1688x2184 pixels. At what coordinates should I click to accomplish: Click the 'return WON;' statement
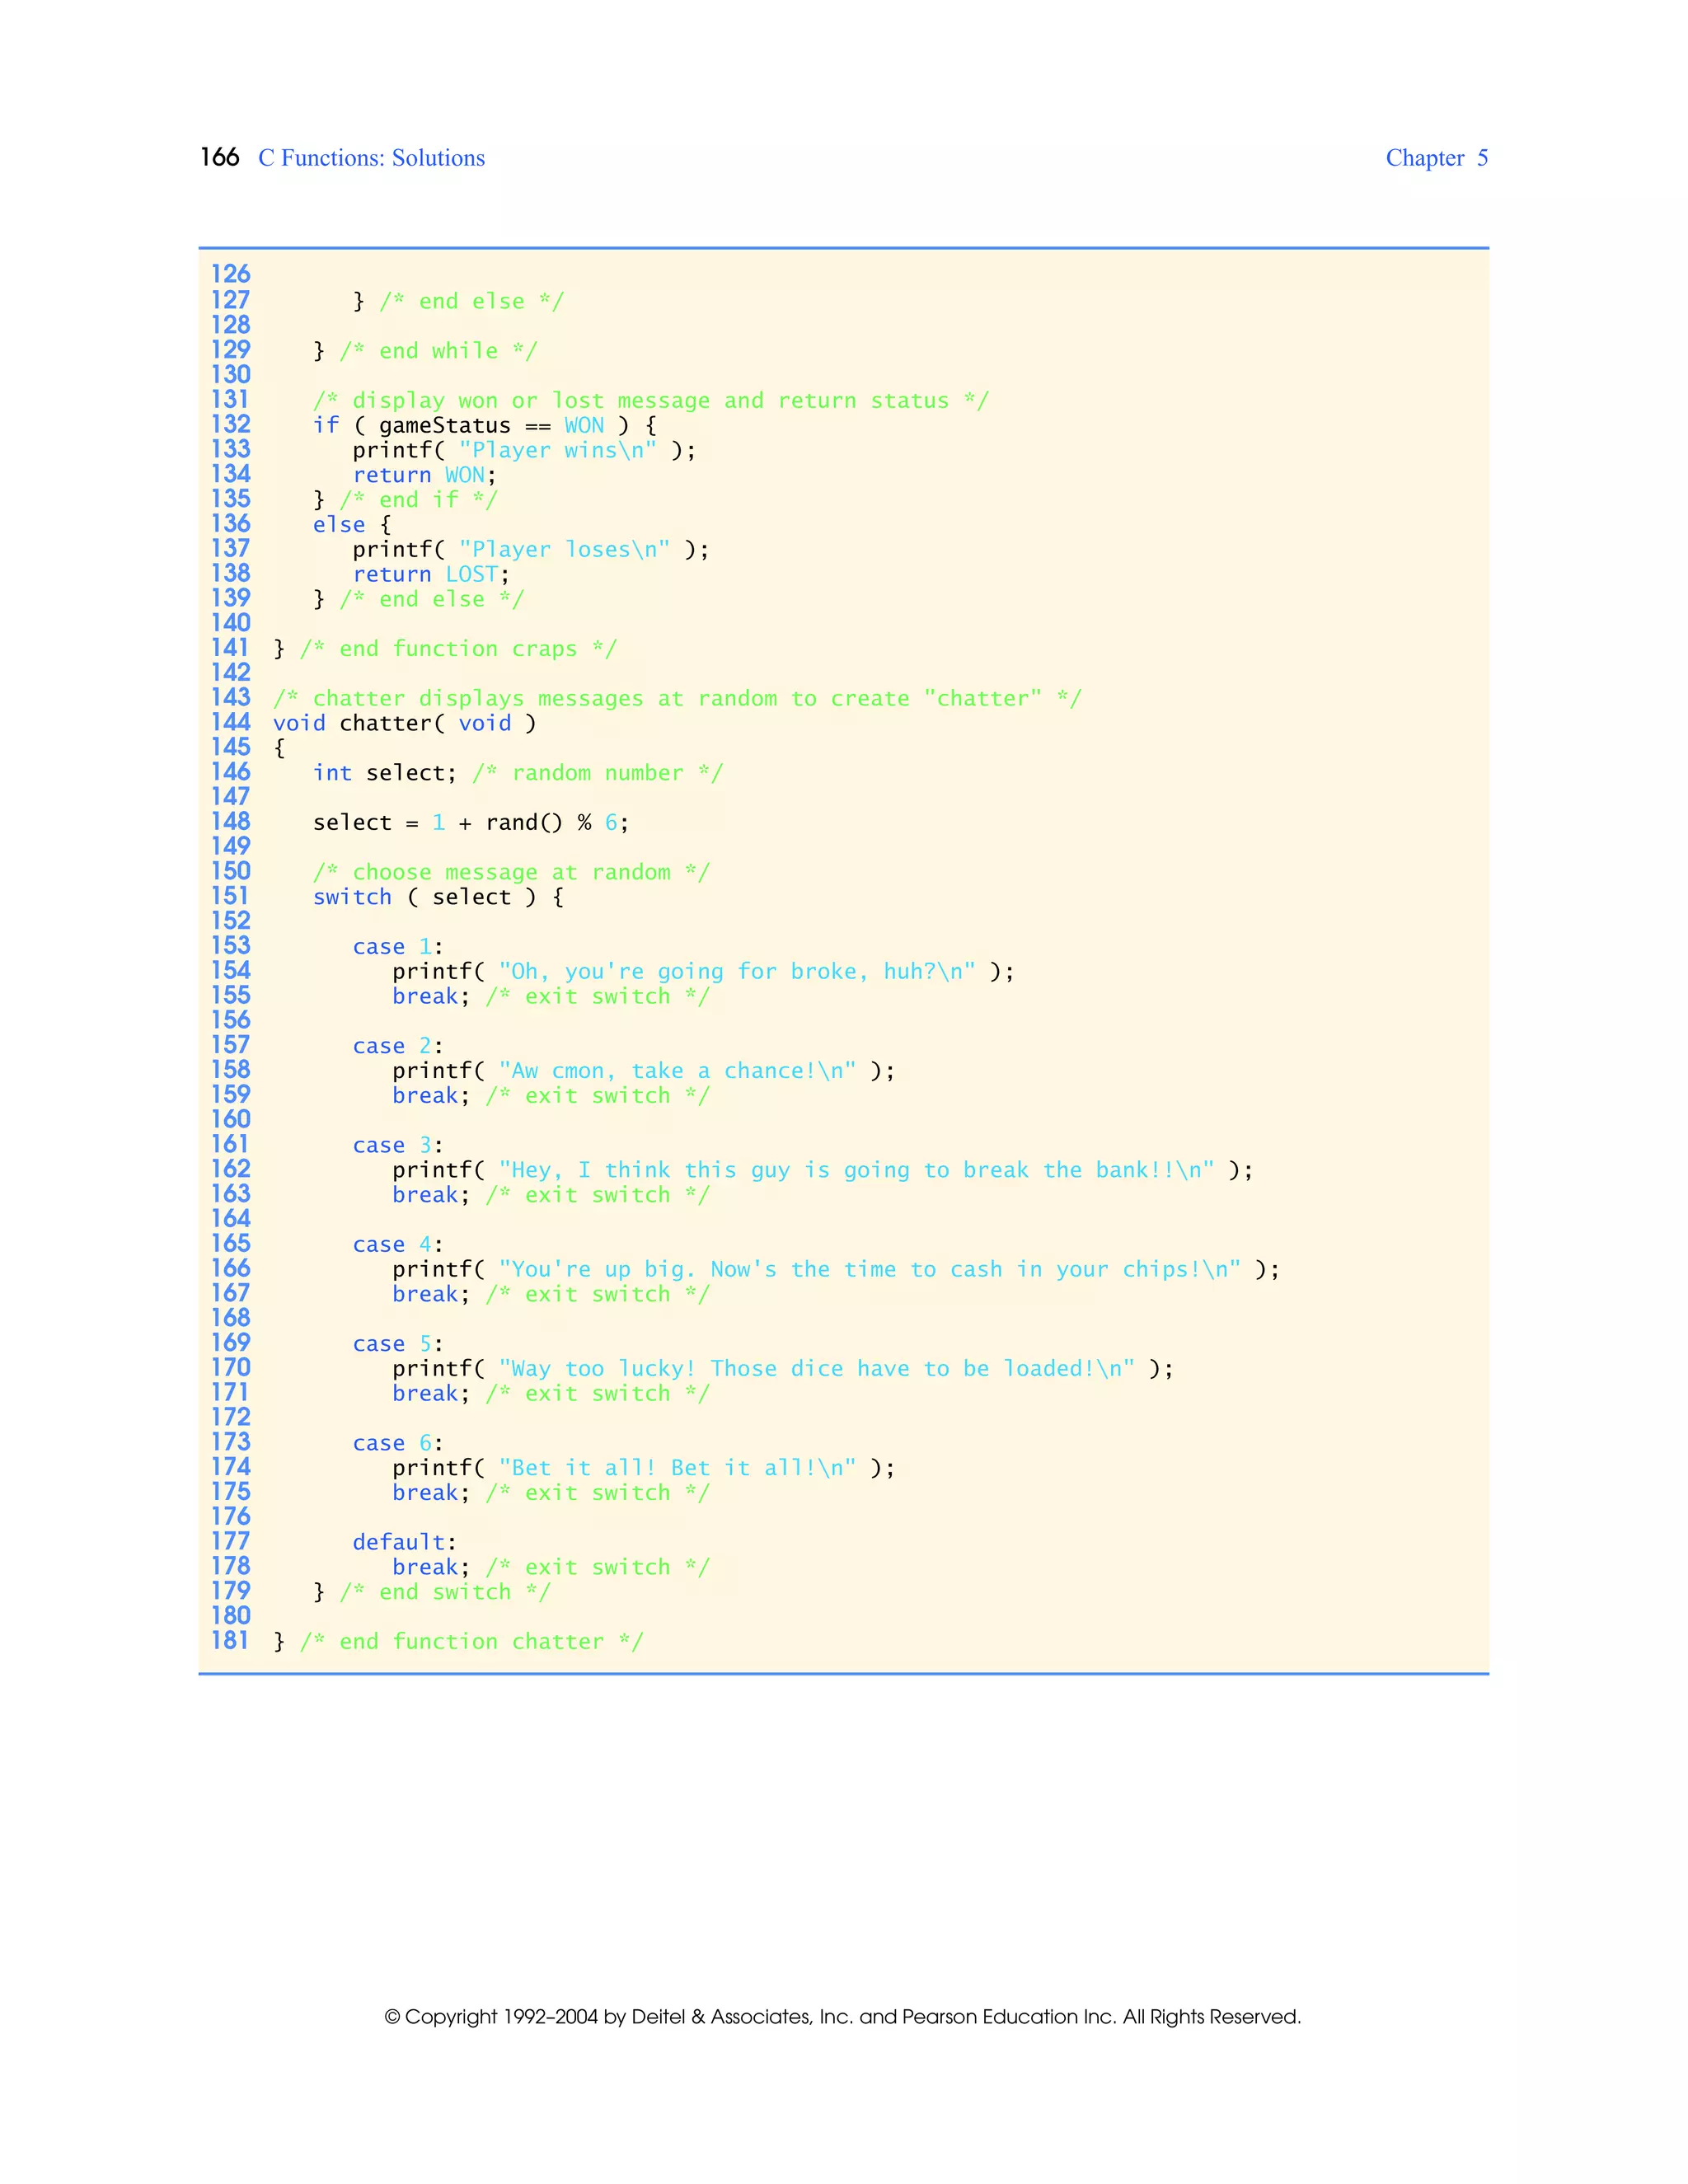pyautogui.click(x=424, y=475)
